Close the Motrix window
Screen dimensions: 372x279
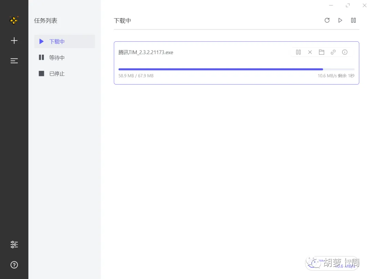(x=365, y=5)
